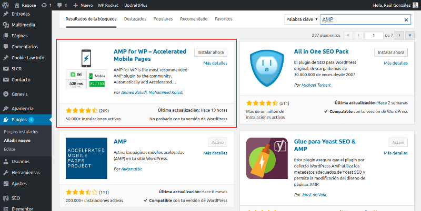Click the Plugins plug icon

coord(6,120)
